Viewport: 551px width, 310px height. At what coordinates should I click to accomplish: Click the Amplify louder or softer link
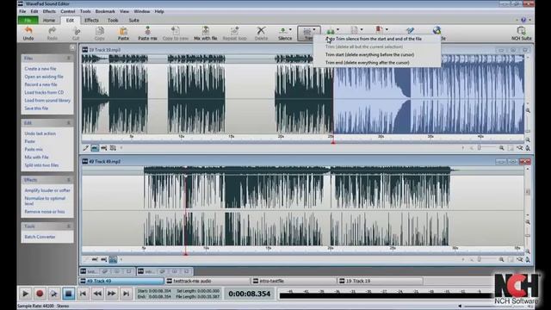(47, 190)
